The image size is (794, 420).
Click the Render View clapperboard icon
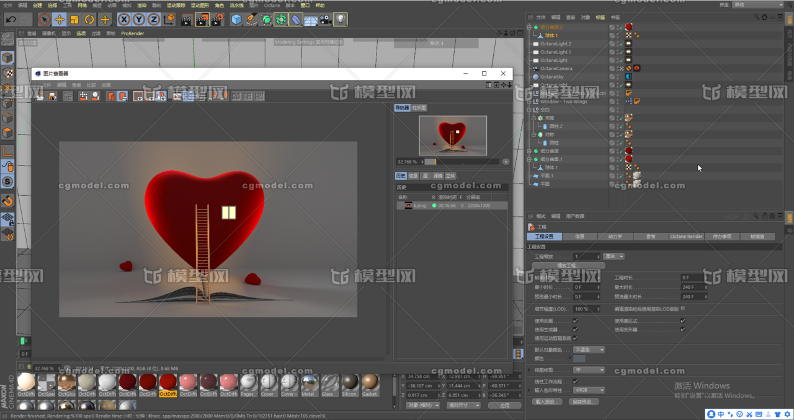click(187, 20)
